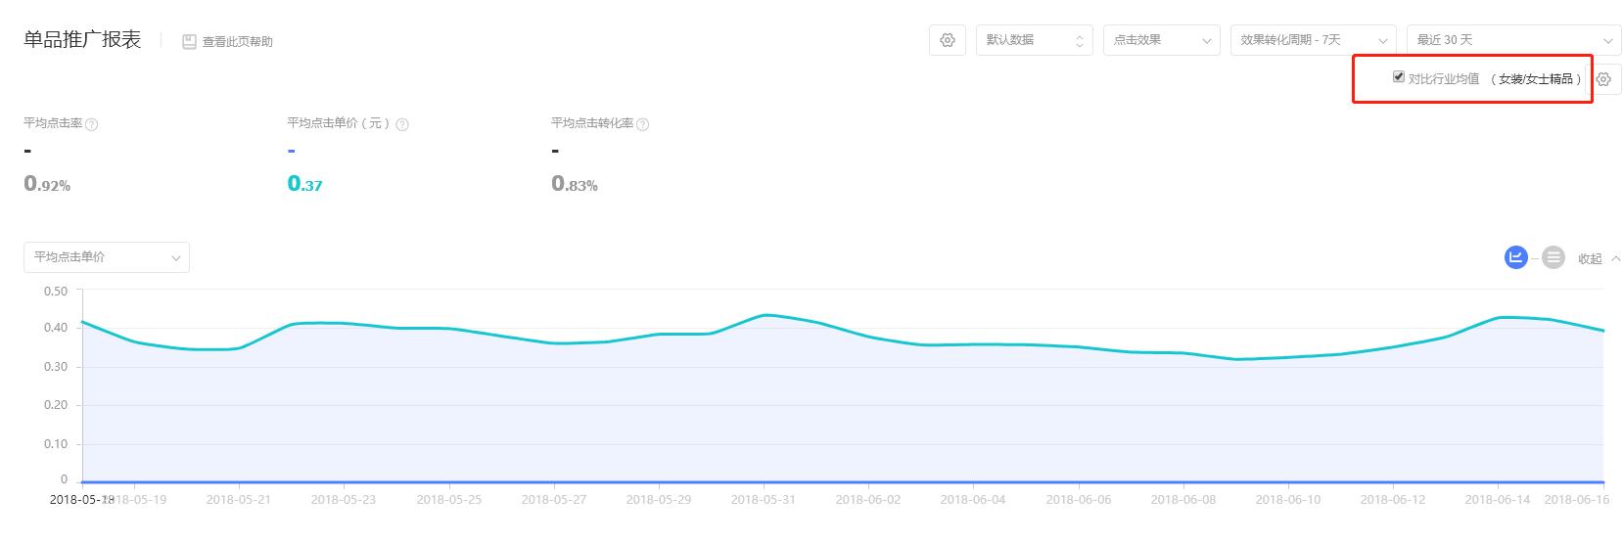Viewport: 1623px width, 544px height.
Task: Click the 2018-06-08 x-axis date label
Action: pos(1183,499)
